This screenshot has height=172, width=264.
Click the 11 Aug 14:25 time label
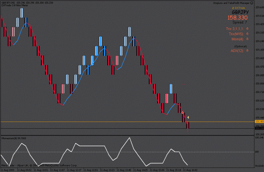pos(141,170)
